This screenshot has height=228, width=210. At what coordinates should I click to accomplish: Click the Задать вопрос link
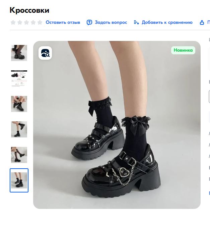(x=111, y=22)
